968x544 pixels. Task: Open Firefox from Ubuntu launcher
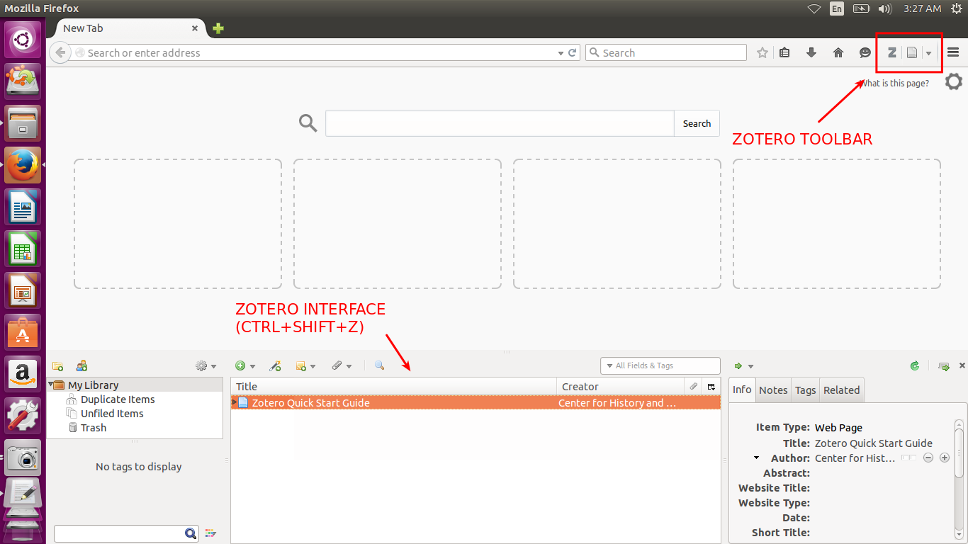pyautogui.click(x=23, y=165)
